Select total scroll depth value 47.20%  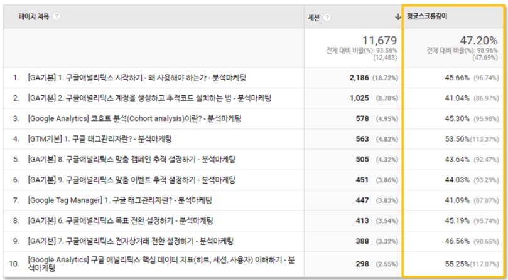(479, 41)
